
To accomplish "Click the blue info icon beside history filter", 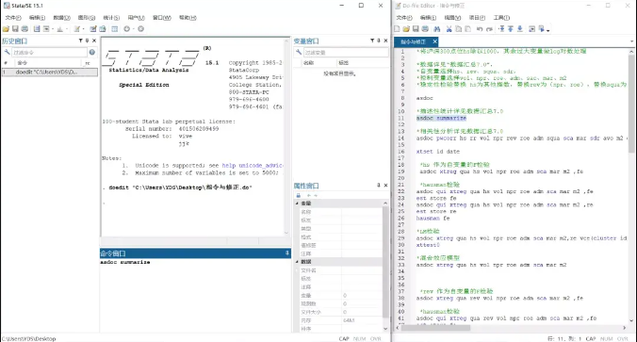I will pos(92,52).
